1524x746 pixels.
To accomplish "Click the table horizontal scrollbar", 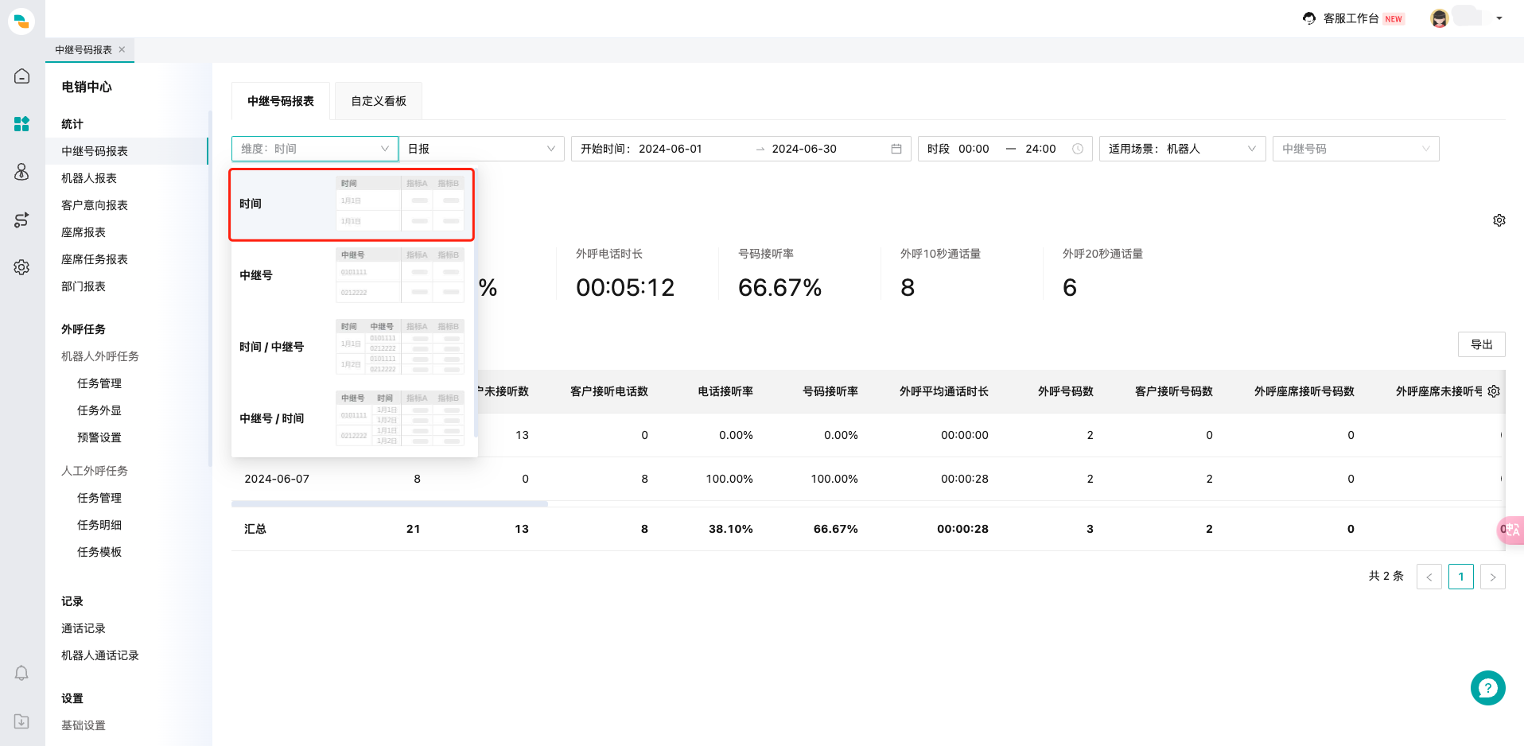I will (390, 504).
